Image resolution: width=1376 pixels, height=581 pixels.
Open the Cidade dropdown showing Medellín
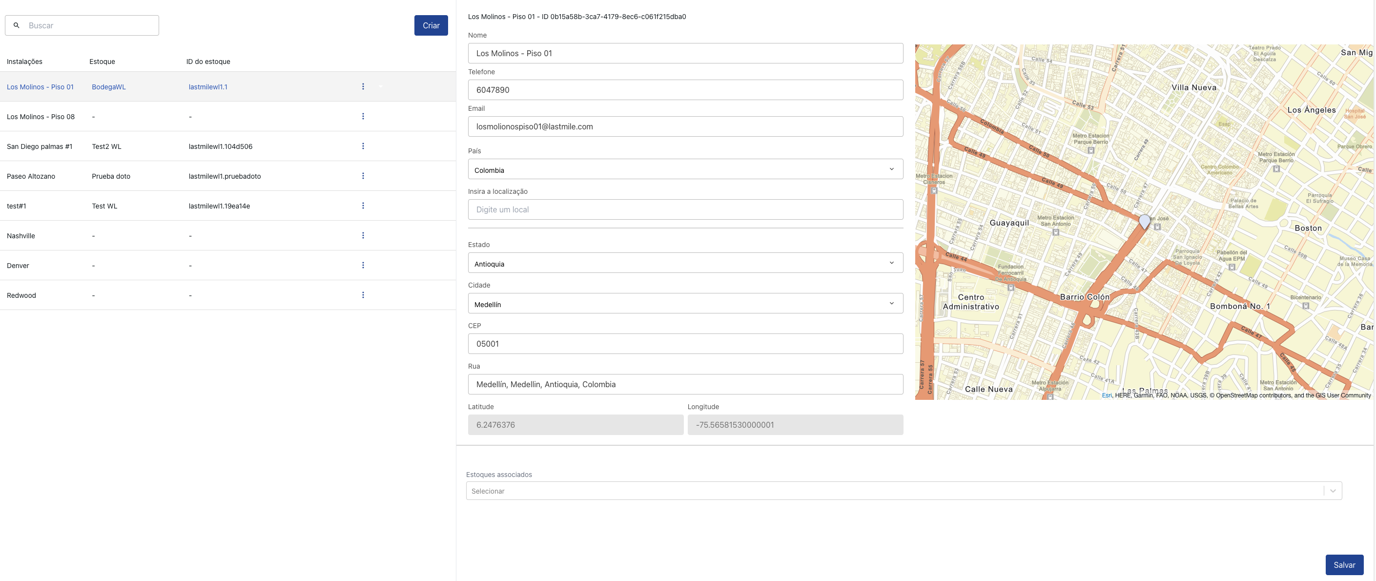(x=685, y=304)
